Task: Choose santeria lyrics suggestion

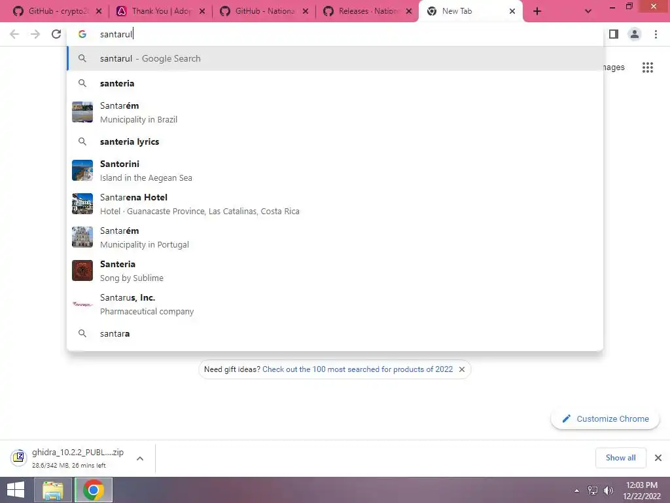Action: (336, 141)
